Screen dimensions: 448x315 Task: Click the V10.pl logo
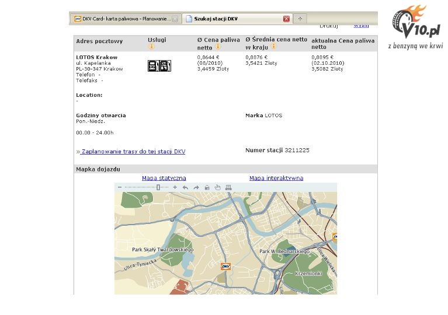(x=415, y=27)
